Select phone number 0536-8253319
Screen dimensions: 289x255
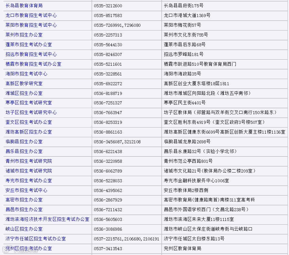[x=108, y=122]
